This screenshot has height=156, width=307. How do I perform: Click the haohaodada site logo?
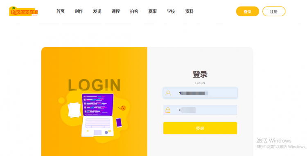pos(23,11)
